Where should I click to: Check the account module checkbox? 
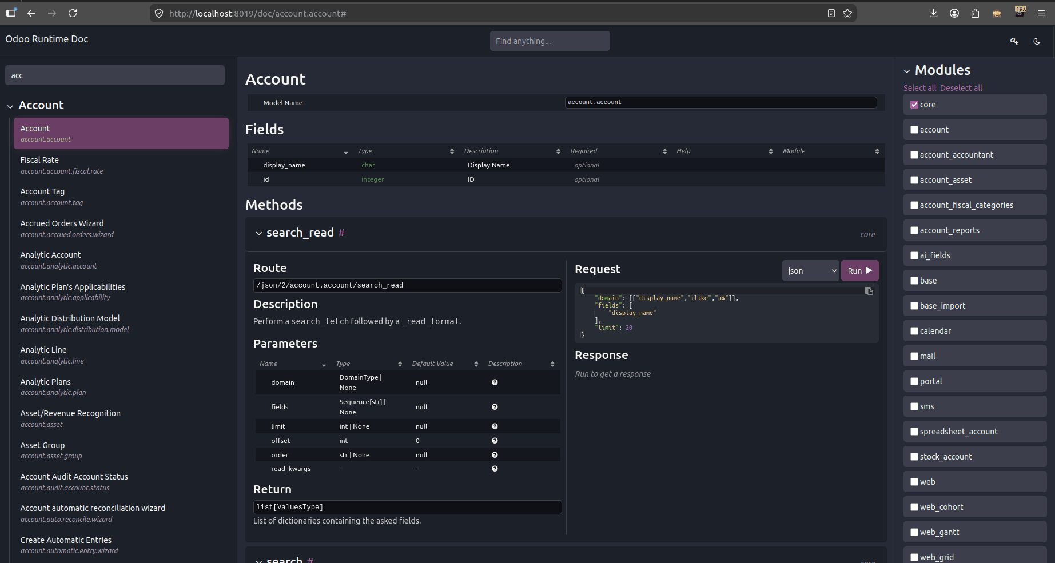click(x=914, y=130)
